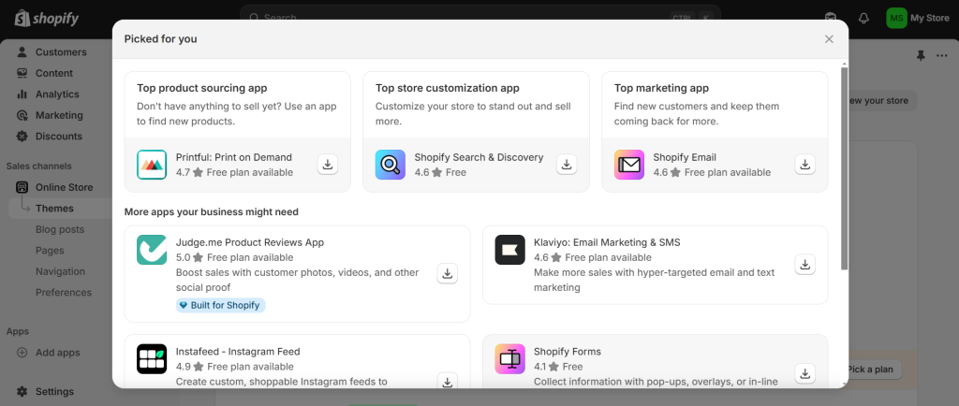Click the Marketing target icon
This screenshot has height=406, width=959.
click(22, 115)
